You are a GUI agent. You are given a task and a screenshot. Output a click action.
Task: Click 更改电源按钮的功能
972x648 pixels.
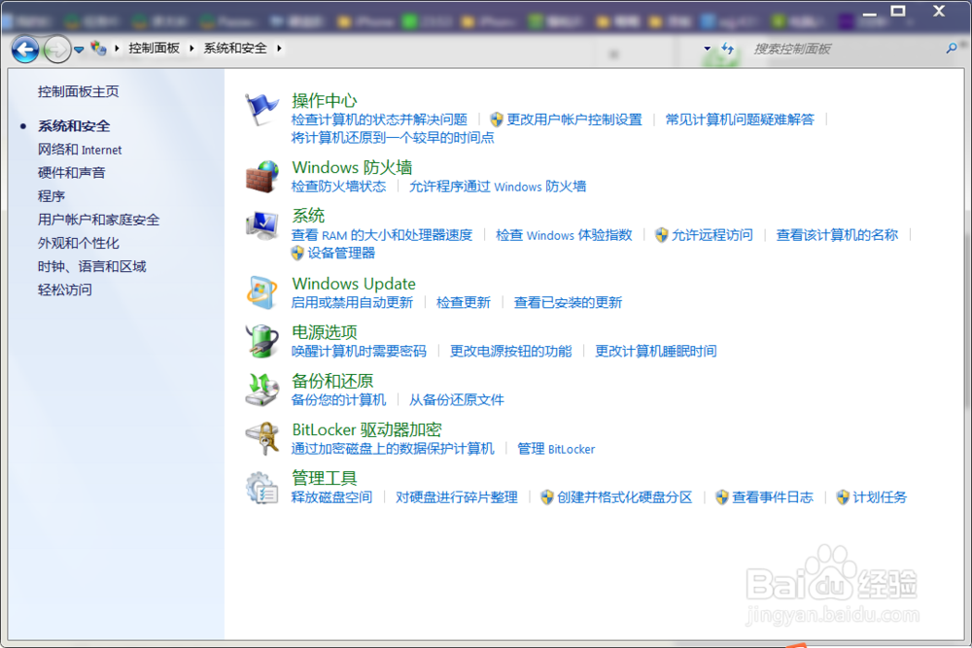[x=511, y=352]
